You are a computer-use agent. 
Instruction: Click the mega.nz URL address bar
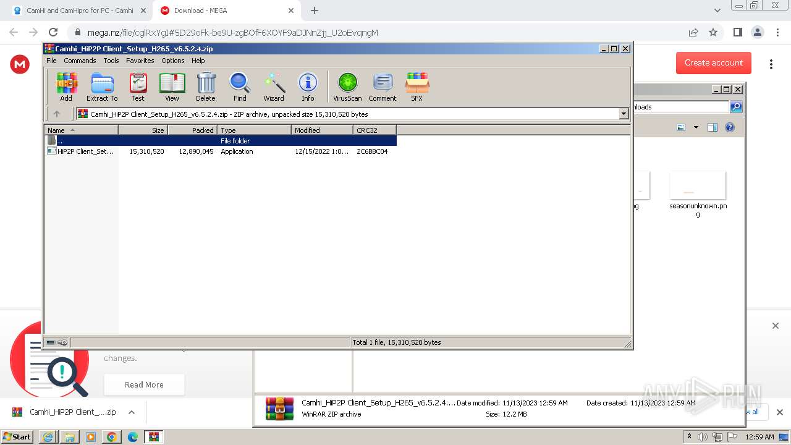click(232, 33)
